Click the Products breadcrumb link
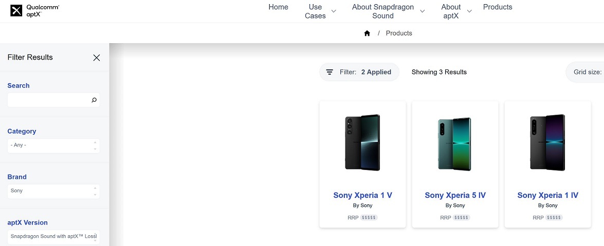Viewport: 604px width, 246px height. pos(399,33)
